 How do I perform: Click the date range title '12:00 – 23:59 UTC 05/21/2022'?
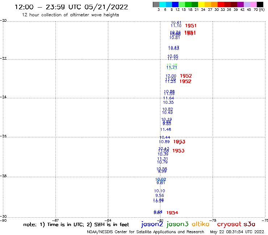tap(71, 7)
